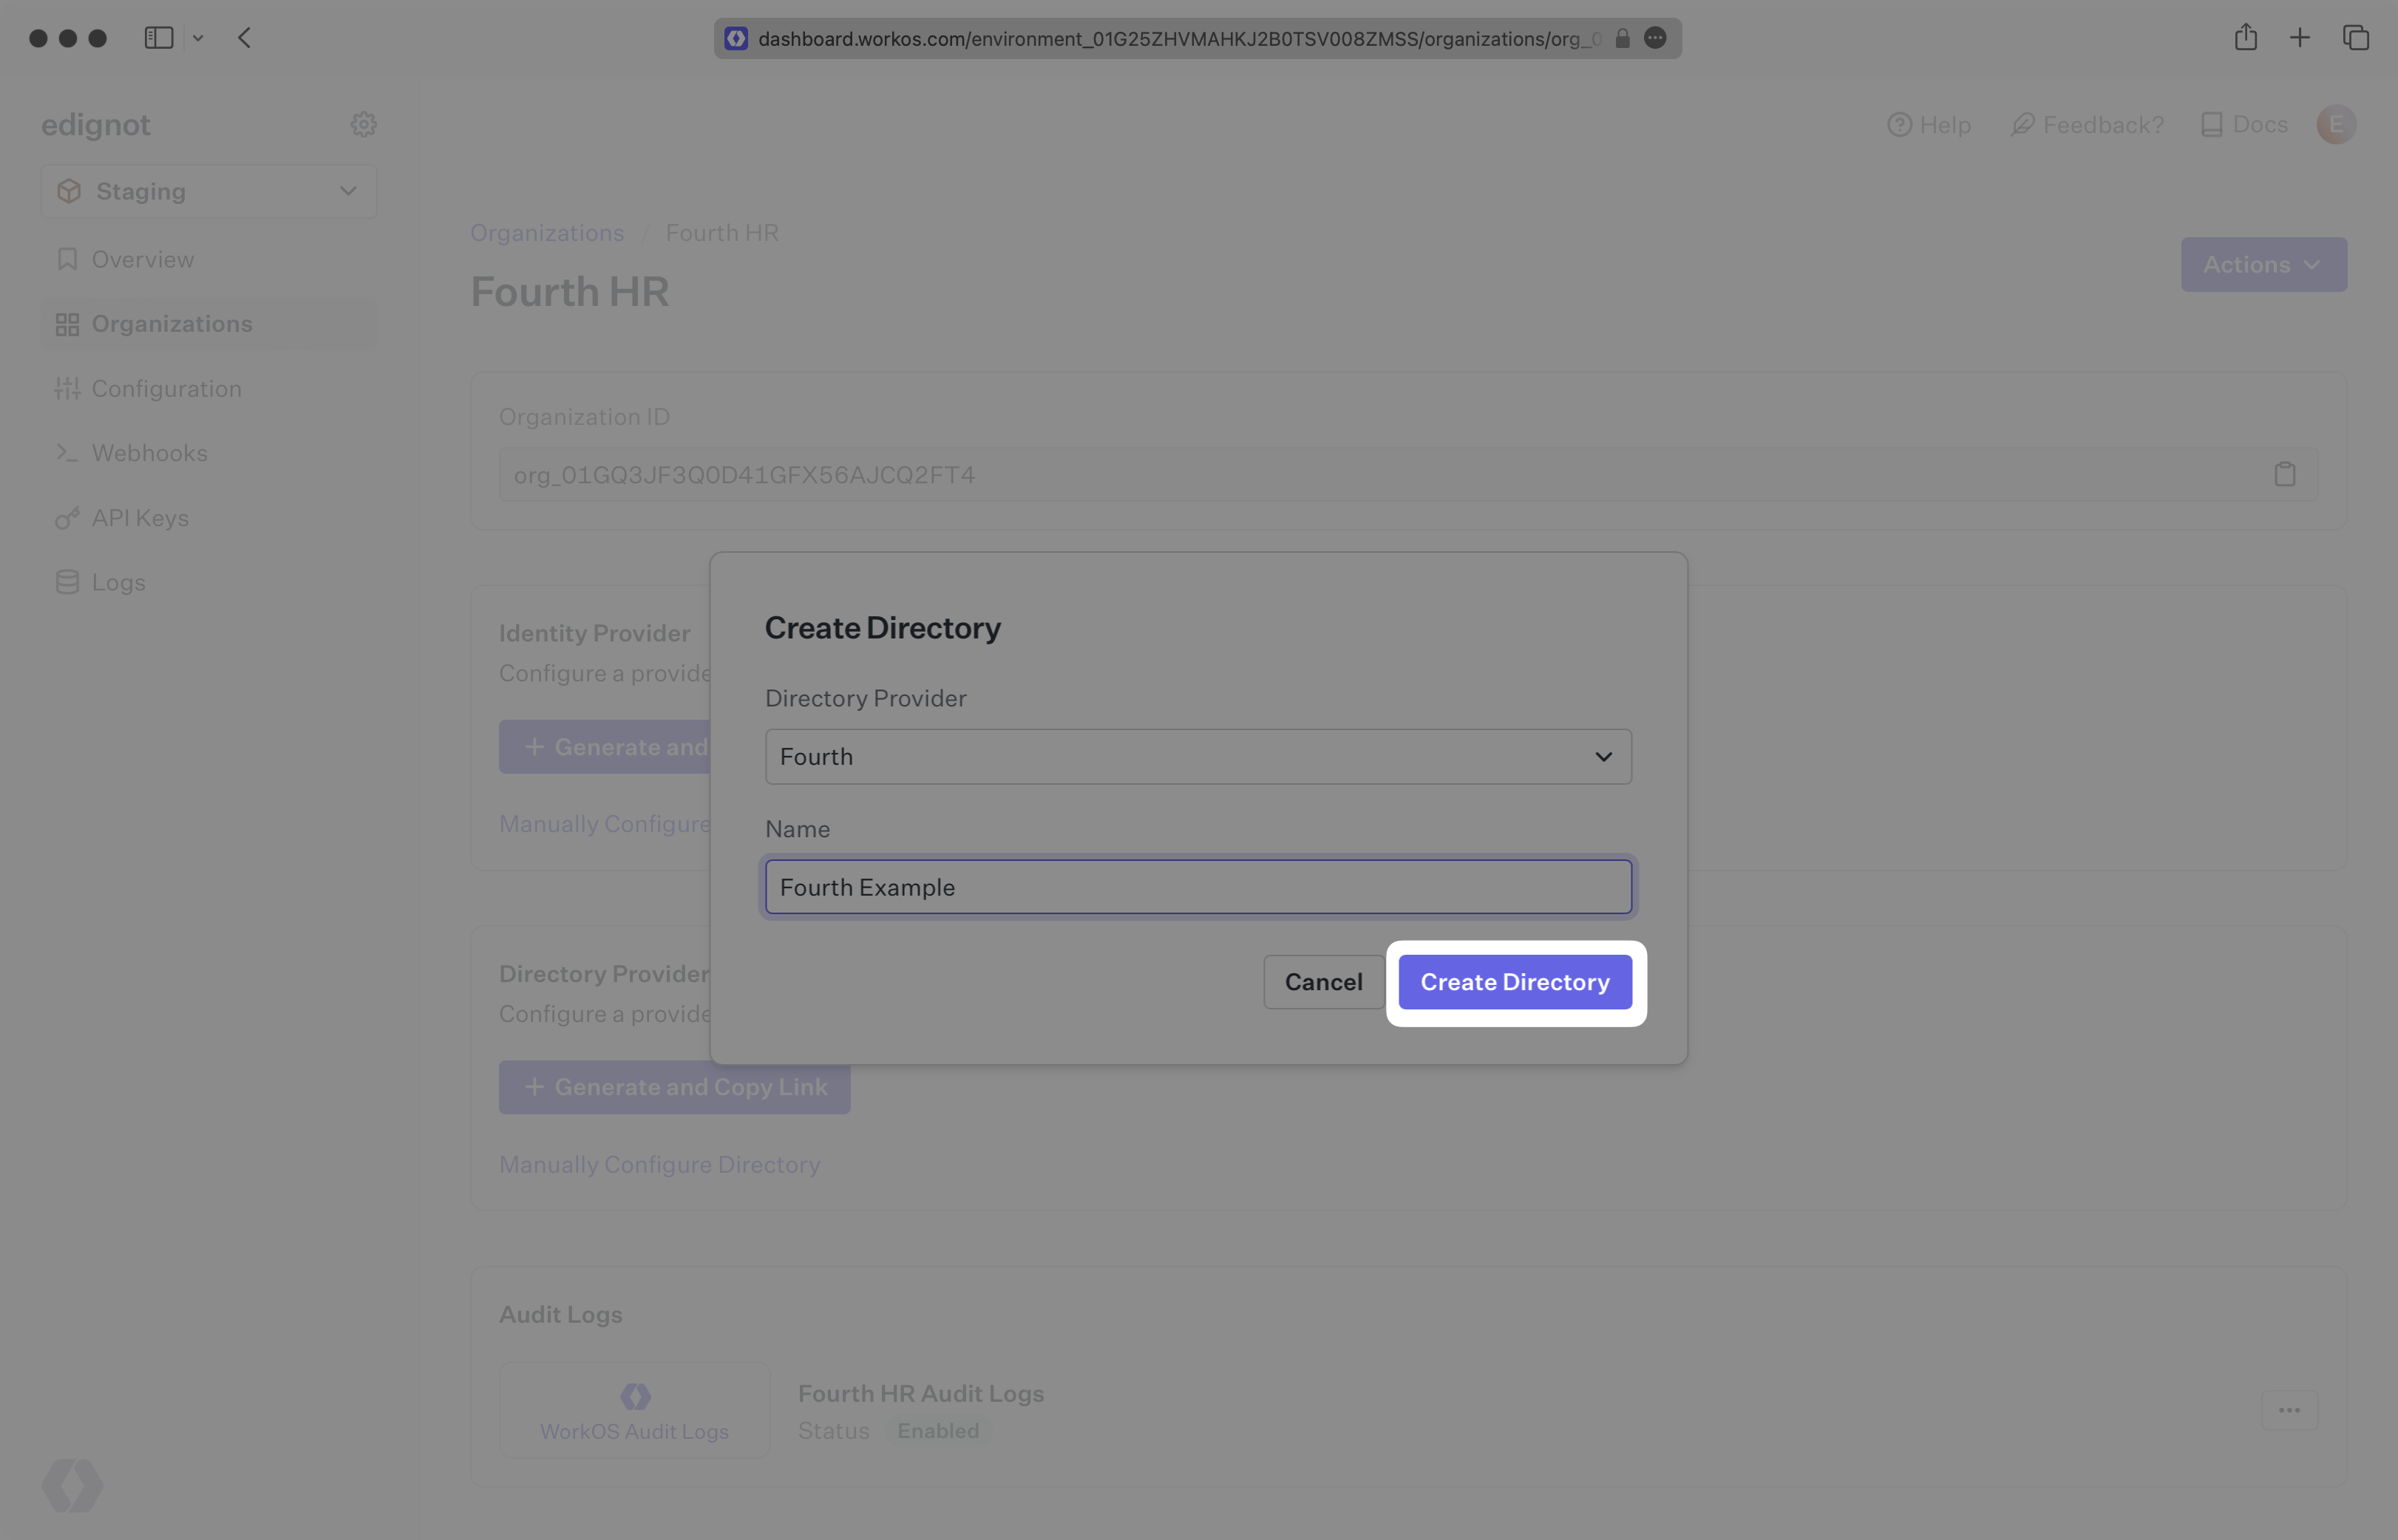Click the settings gear next to edignot

tap(363, 124)
